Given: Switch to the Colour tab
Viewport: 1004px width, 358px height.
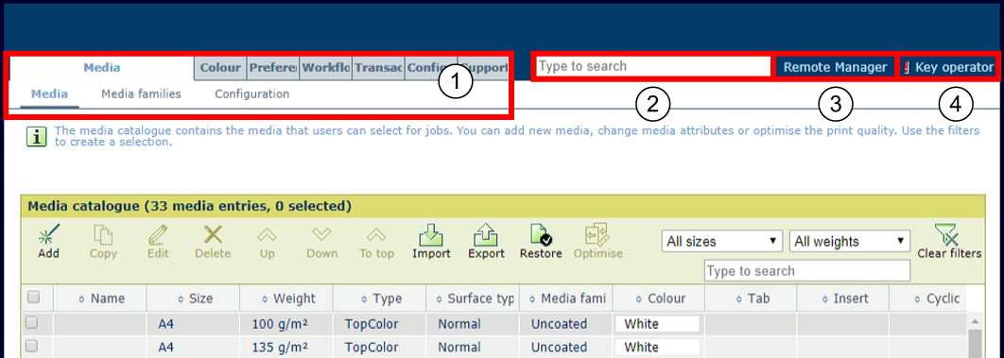Looking at the screenshot, I should [220, 68].
